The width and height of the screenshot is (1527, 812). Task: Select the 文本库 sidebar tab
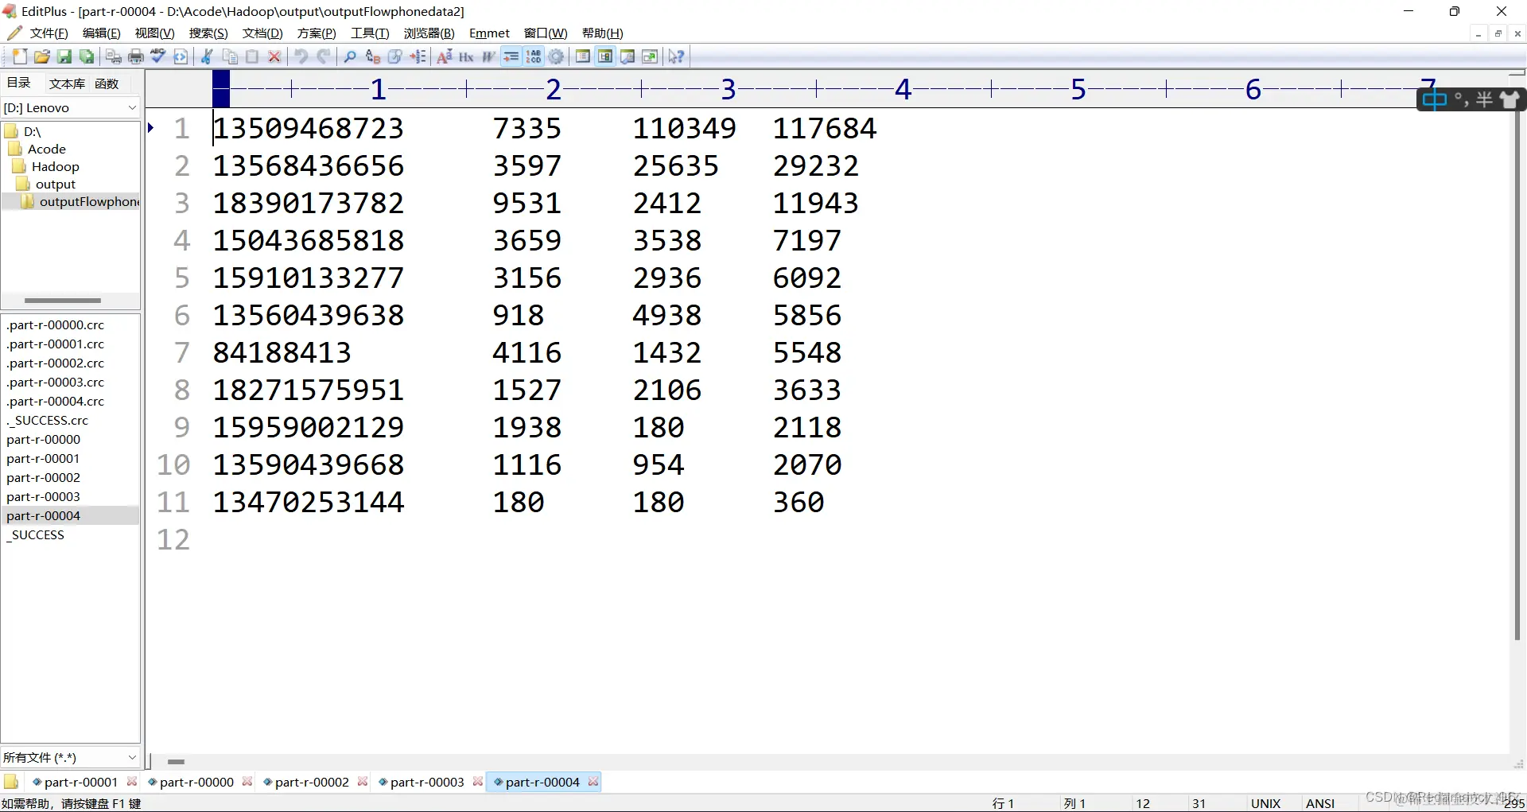pyautogui.click(x=67, y=84)
